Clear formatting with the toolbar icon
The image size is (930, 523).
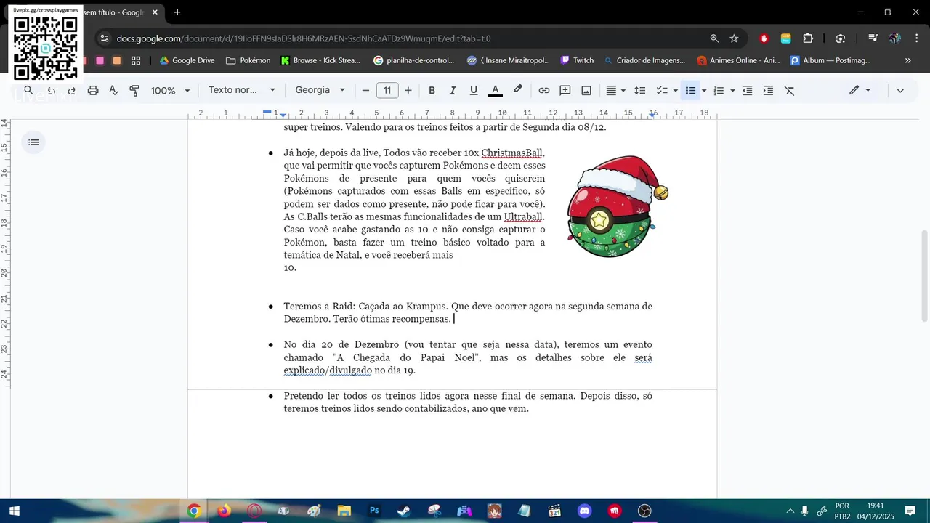[790, 91]
